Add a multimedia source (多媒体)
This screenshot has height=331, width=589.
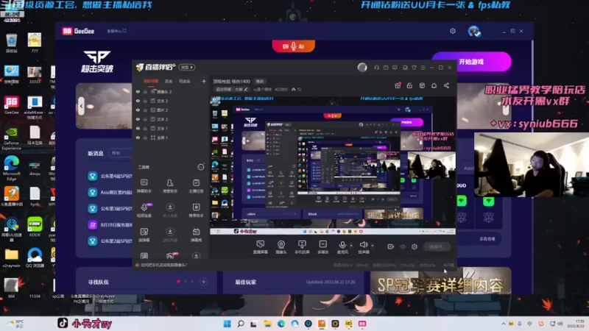[x=322, y=247]
